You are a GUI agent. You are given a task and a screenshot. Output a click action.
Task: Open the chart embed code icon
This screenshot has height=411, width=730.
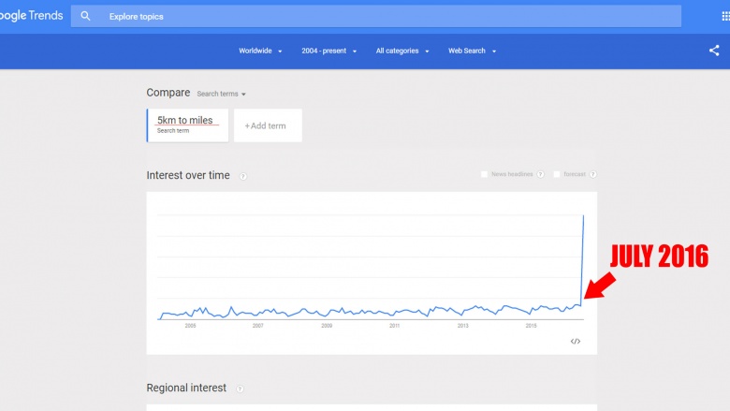pos(576,341)
